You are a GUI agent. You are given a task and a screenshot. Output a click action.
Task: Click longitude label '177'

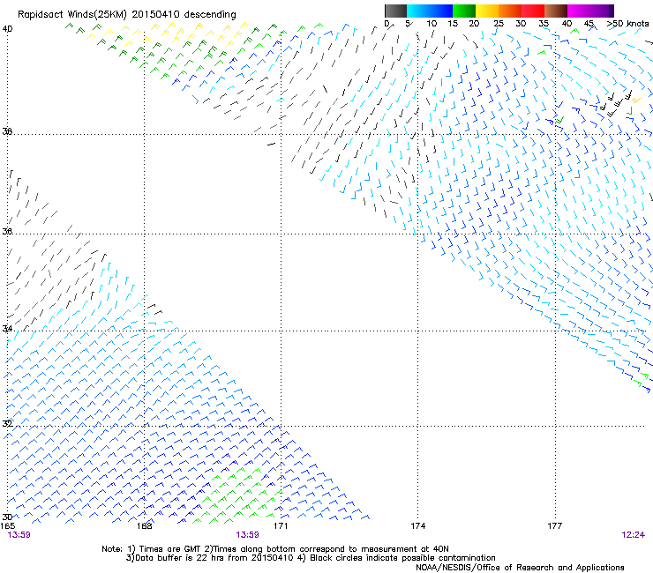click(x=555, y=526)
